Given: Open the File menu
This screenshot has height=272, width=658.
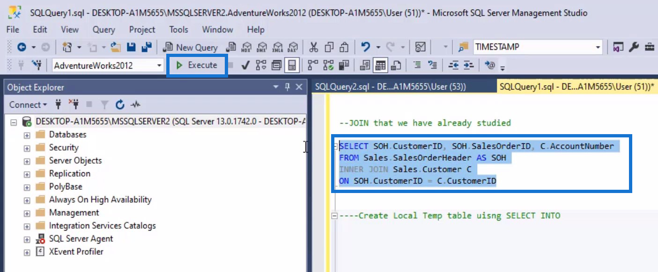Looking at the screenshot, I should tap(13, 29).
